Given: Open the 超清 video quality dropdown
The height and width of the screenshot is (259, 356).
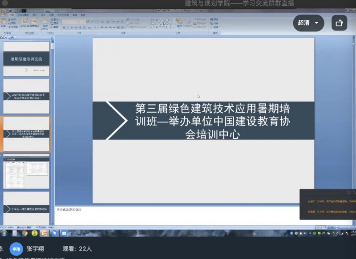Looking at the screenshot, I should (308, 23).
